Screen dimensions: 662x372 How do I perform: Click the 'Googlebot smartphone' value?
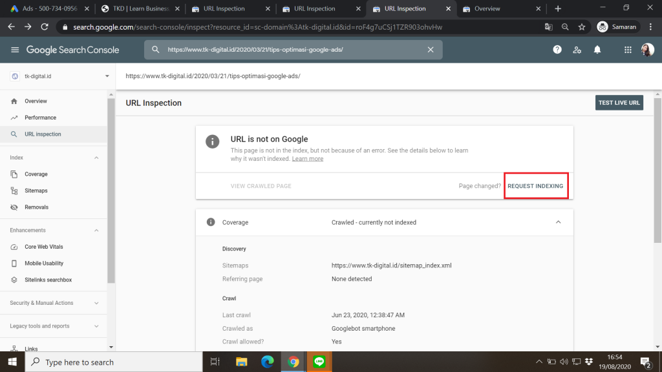pyautogui.click(x=363, y=329)
